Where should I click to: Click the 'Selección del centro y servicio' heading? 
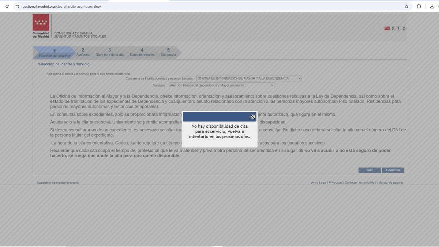point(64,64)
